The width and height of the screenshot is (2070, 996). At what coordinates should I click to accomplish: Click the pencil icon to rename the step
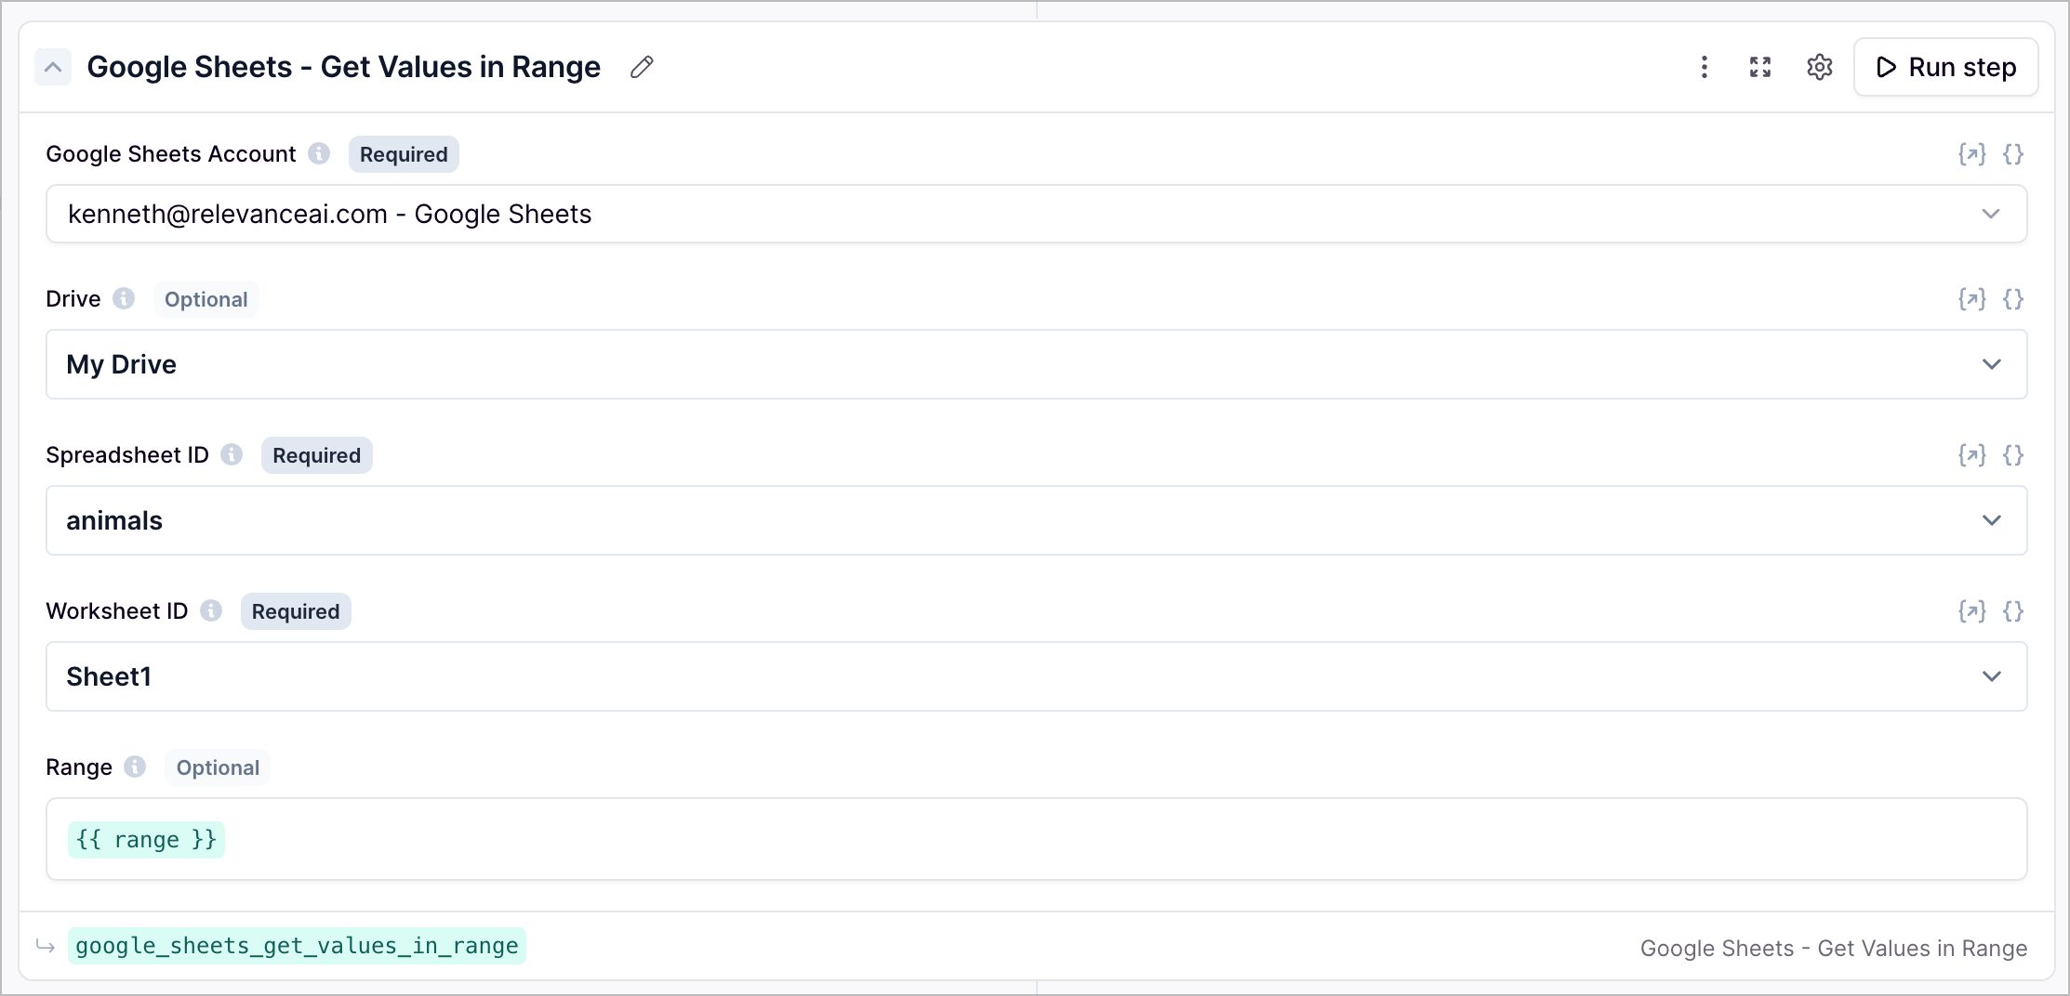click(x=642, y=67)
